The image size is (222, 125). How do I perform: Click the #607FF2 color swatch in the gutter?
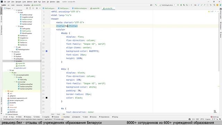(x=46, y=51)
